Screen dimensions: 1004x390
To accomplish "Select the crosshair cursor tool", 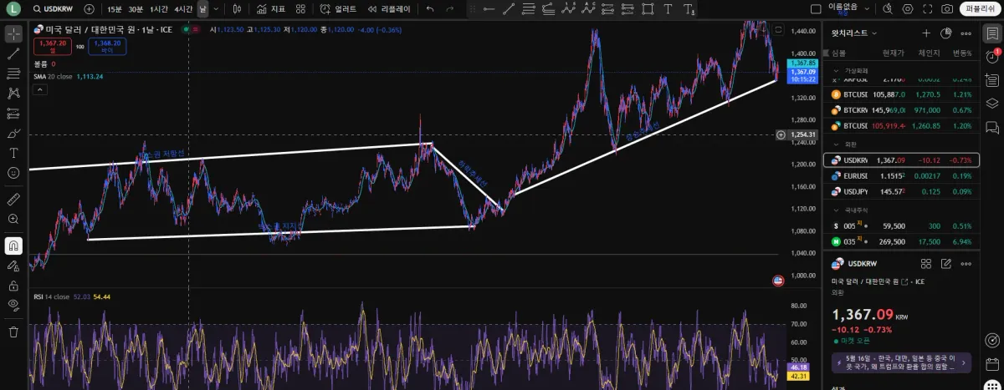I will (x=13, y=34).
